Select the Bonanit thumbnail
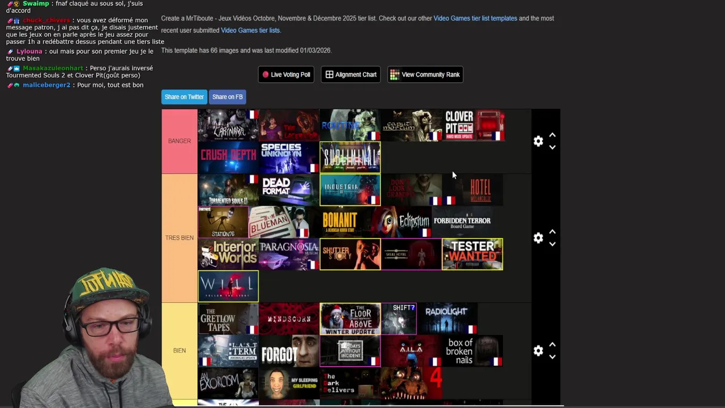Viewport: 725px width, 408px height. tap(340, 222)
